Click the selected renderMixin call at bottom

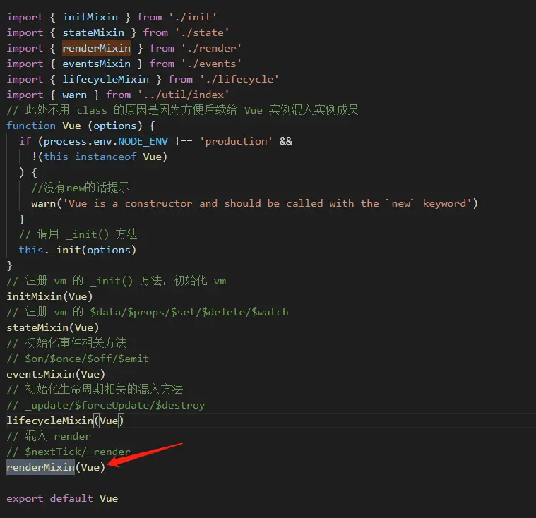coord(41,467)
